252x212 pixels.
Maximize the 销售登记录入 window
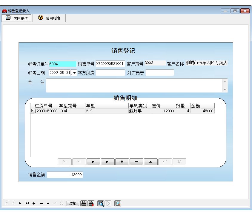point(235,11)
